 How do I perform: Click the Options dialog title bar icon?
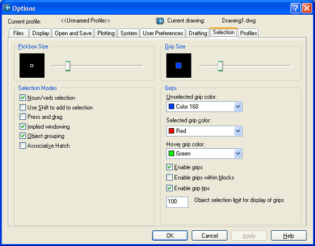pyautogui.click(x=7, y=7)
